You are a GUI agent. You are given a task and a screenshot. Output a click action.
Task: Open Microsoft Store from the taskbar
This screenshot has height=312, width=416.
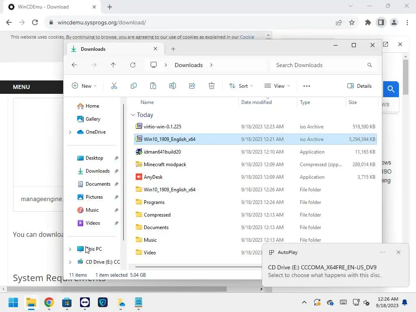[x=67, y=302]
